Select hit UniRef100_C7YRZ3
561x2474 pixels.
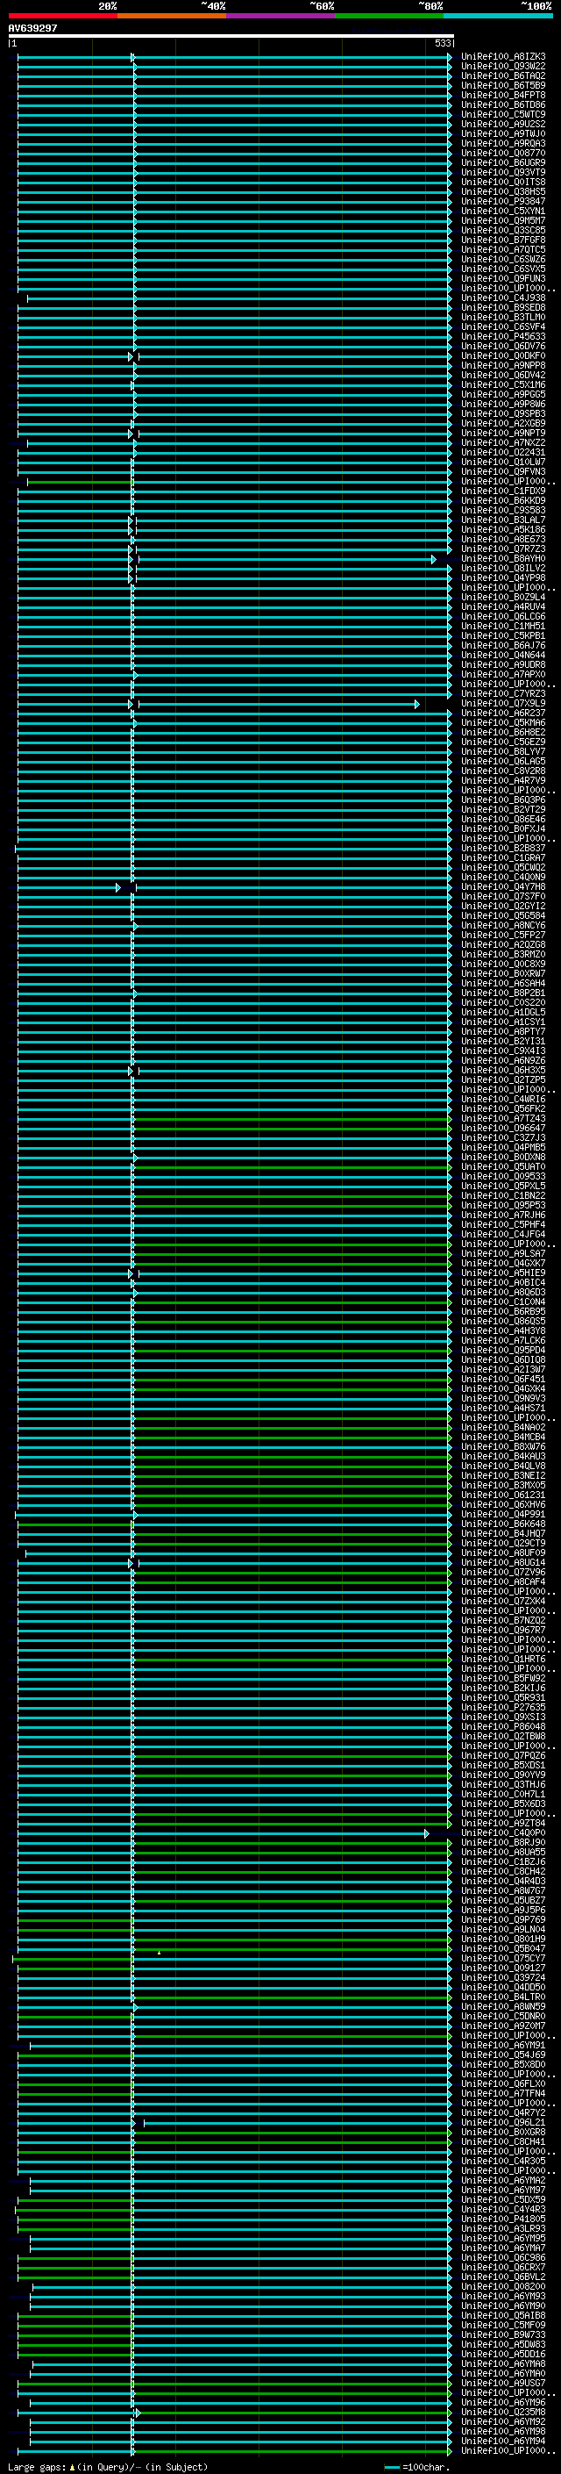point(503,693)
